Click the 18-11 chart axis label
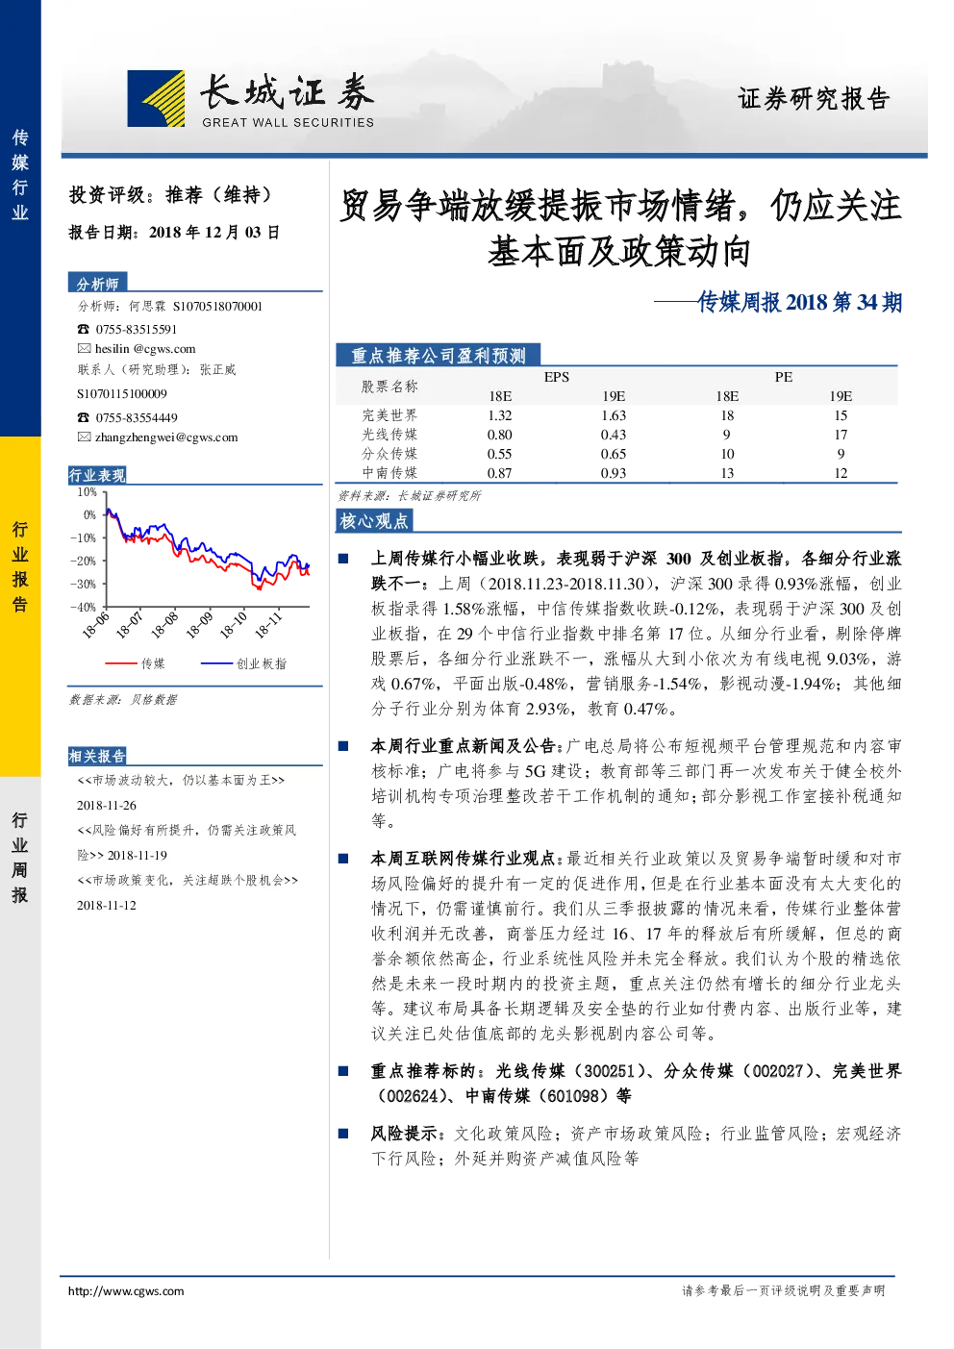The height and width of the screenshot is (1349, 954). point(268,625)
